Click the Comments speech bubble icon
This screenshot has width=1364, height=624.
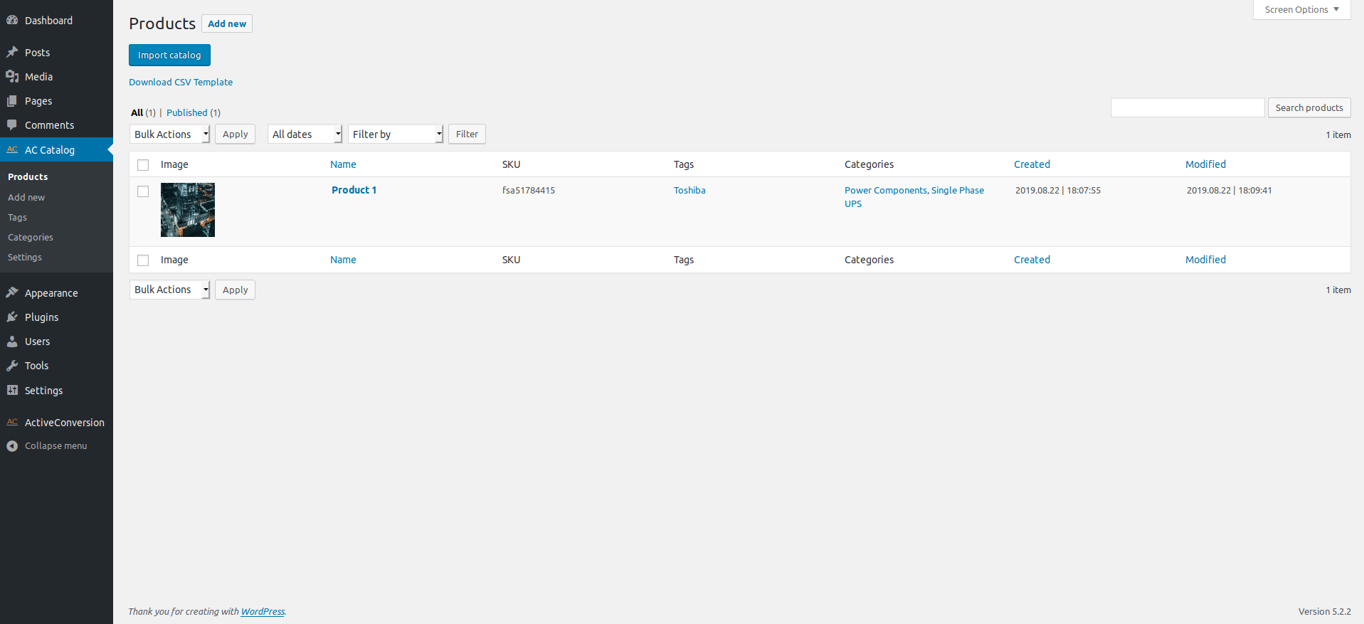(12, 125)
